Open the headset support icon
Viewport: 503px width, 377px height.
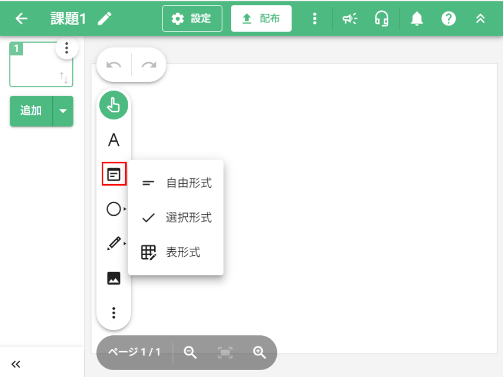tap(382, 19)
